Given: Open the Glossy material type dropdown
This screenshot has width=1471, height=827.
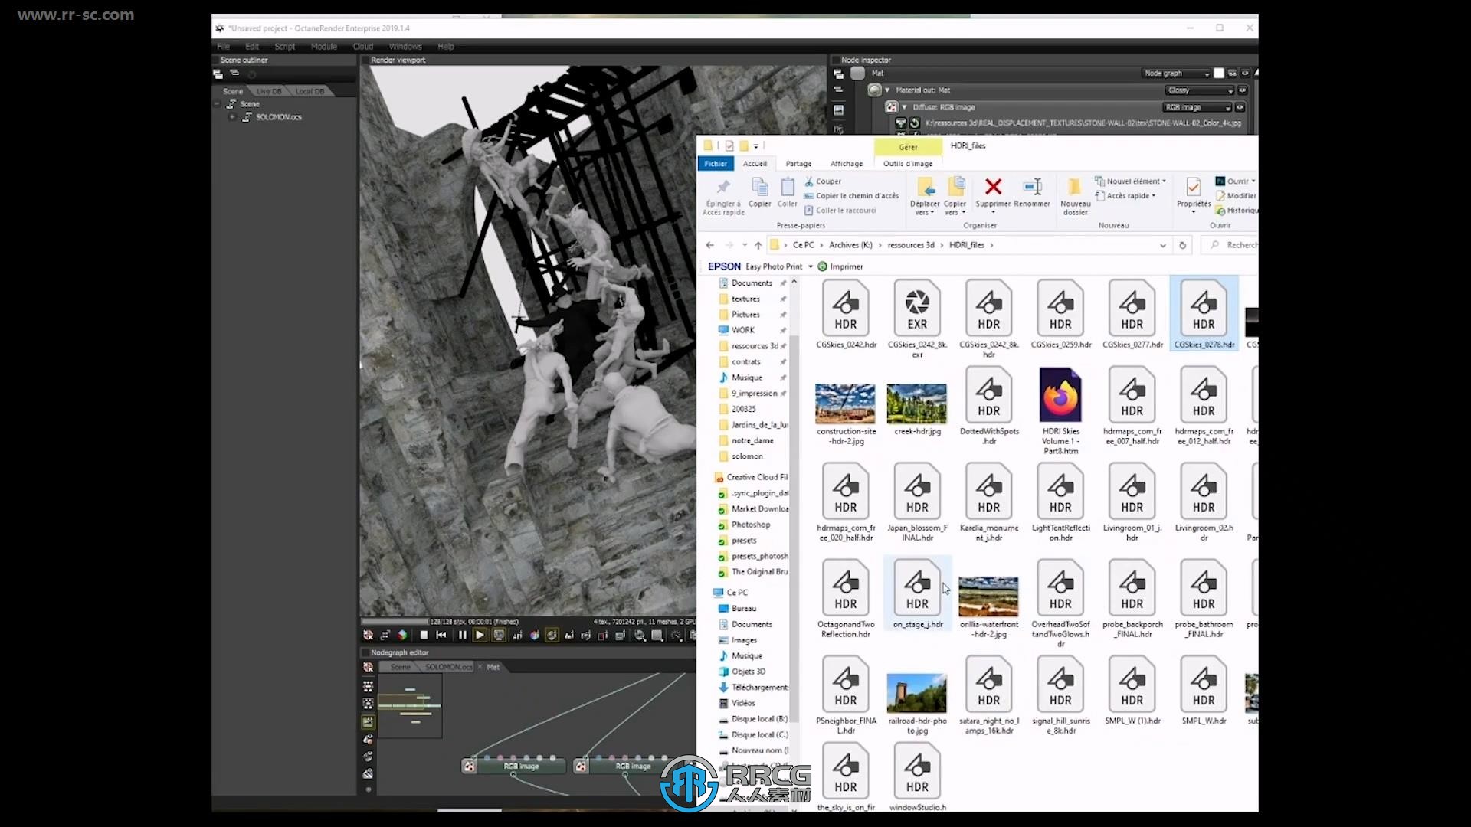Looking at the screenshot, I should click(1199, 90).
